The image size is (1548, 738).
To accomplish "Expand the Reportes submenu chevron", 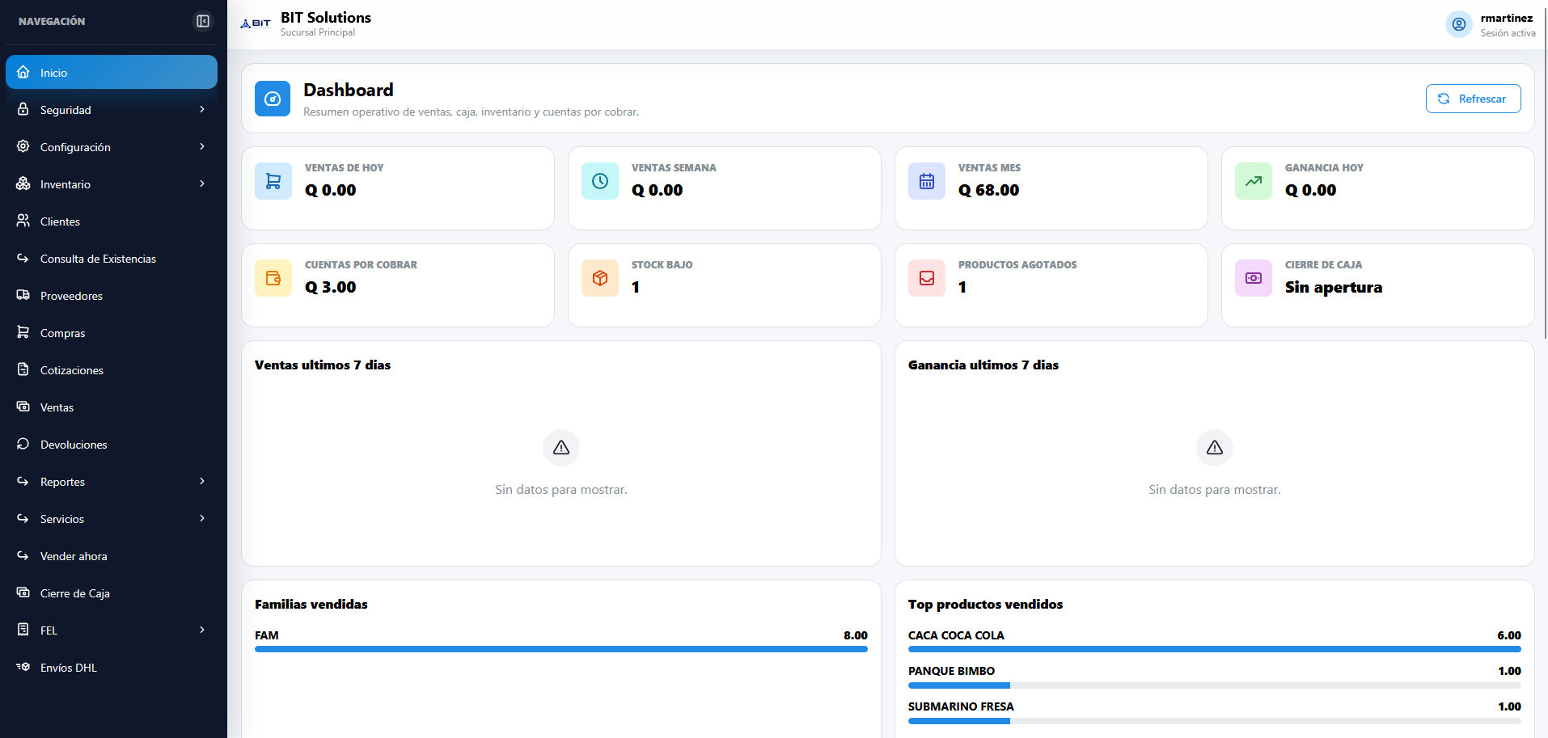I will pos(202,481).
